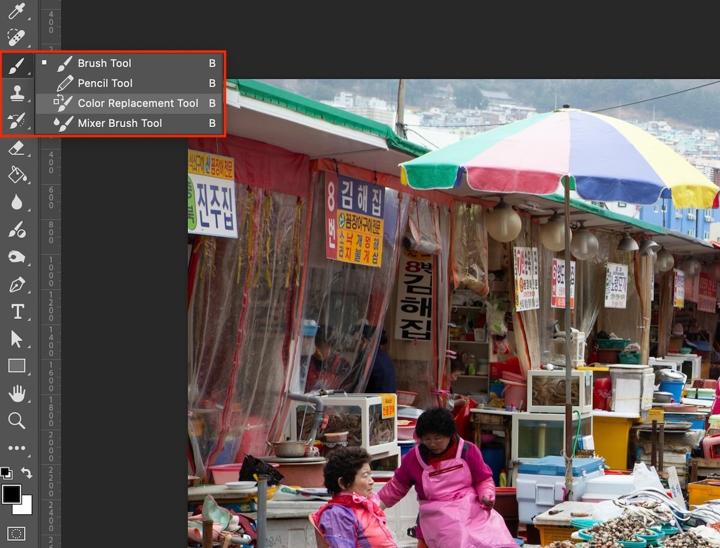
Task: Select the Hand tool
Action: pyautogui.click(x=17, y=393)
